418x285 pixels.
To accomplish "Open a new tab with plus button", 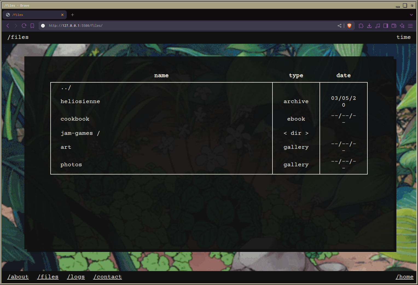I will tap(72, 15).
